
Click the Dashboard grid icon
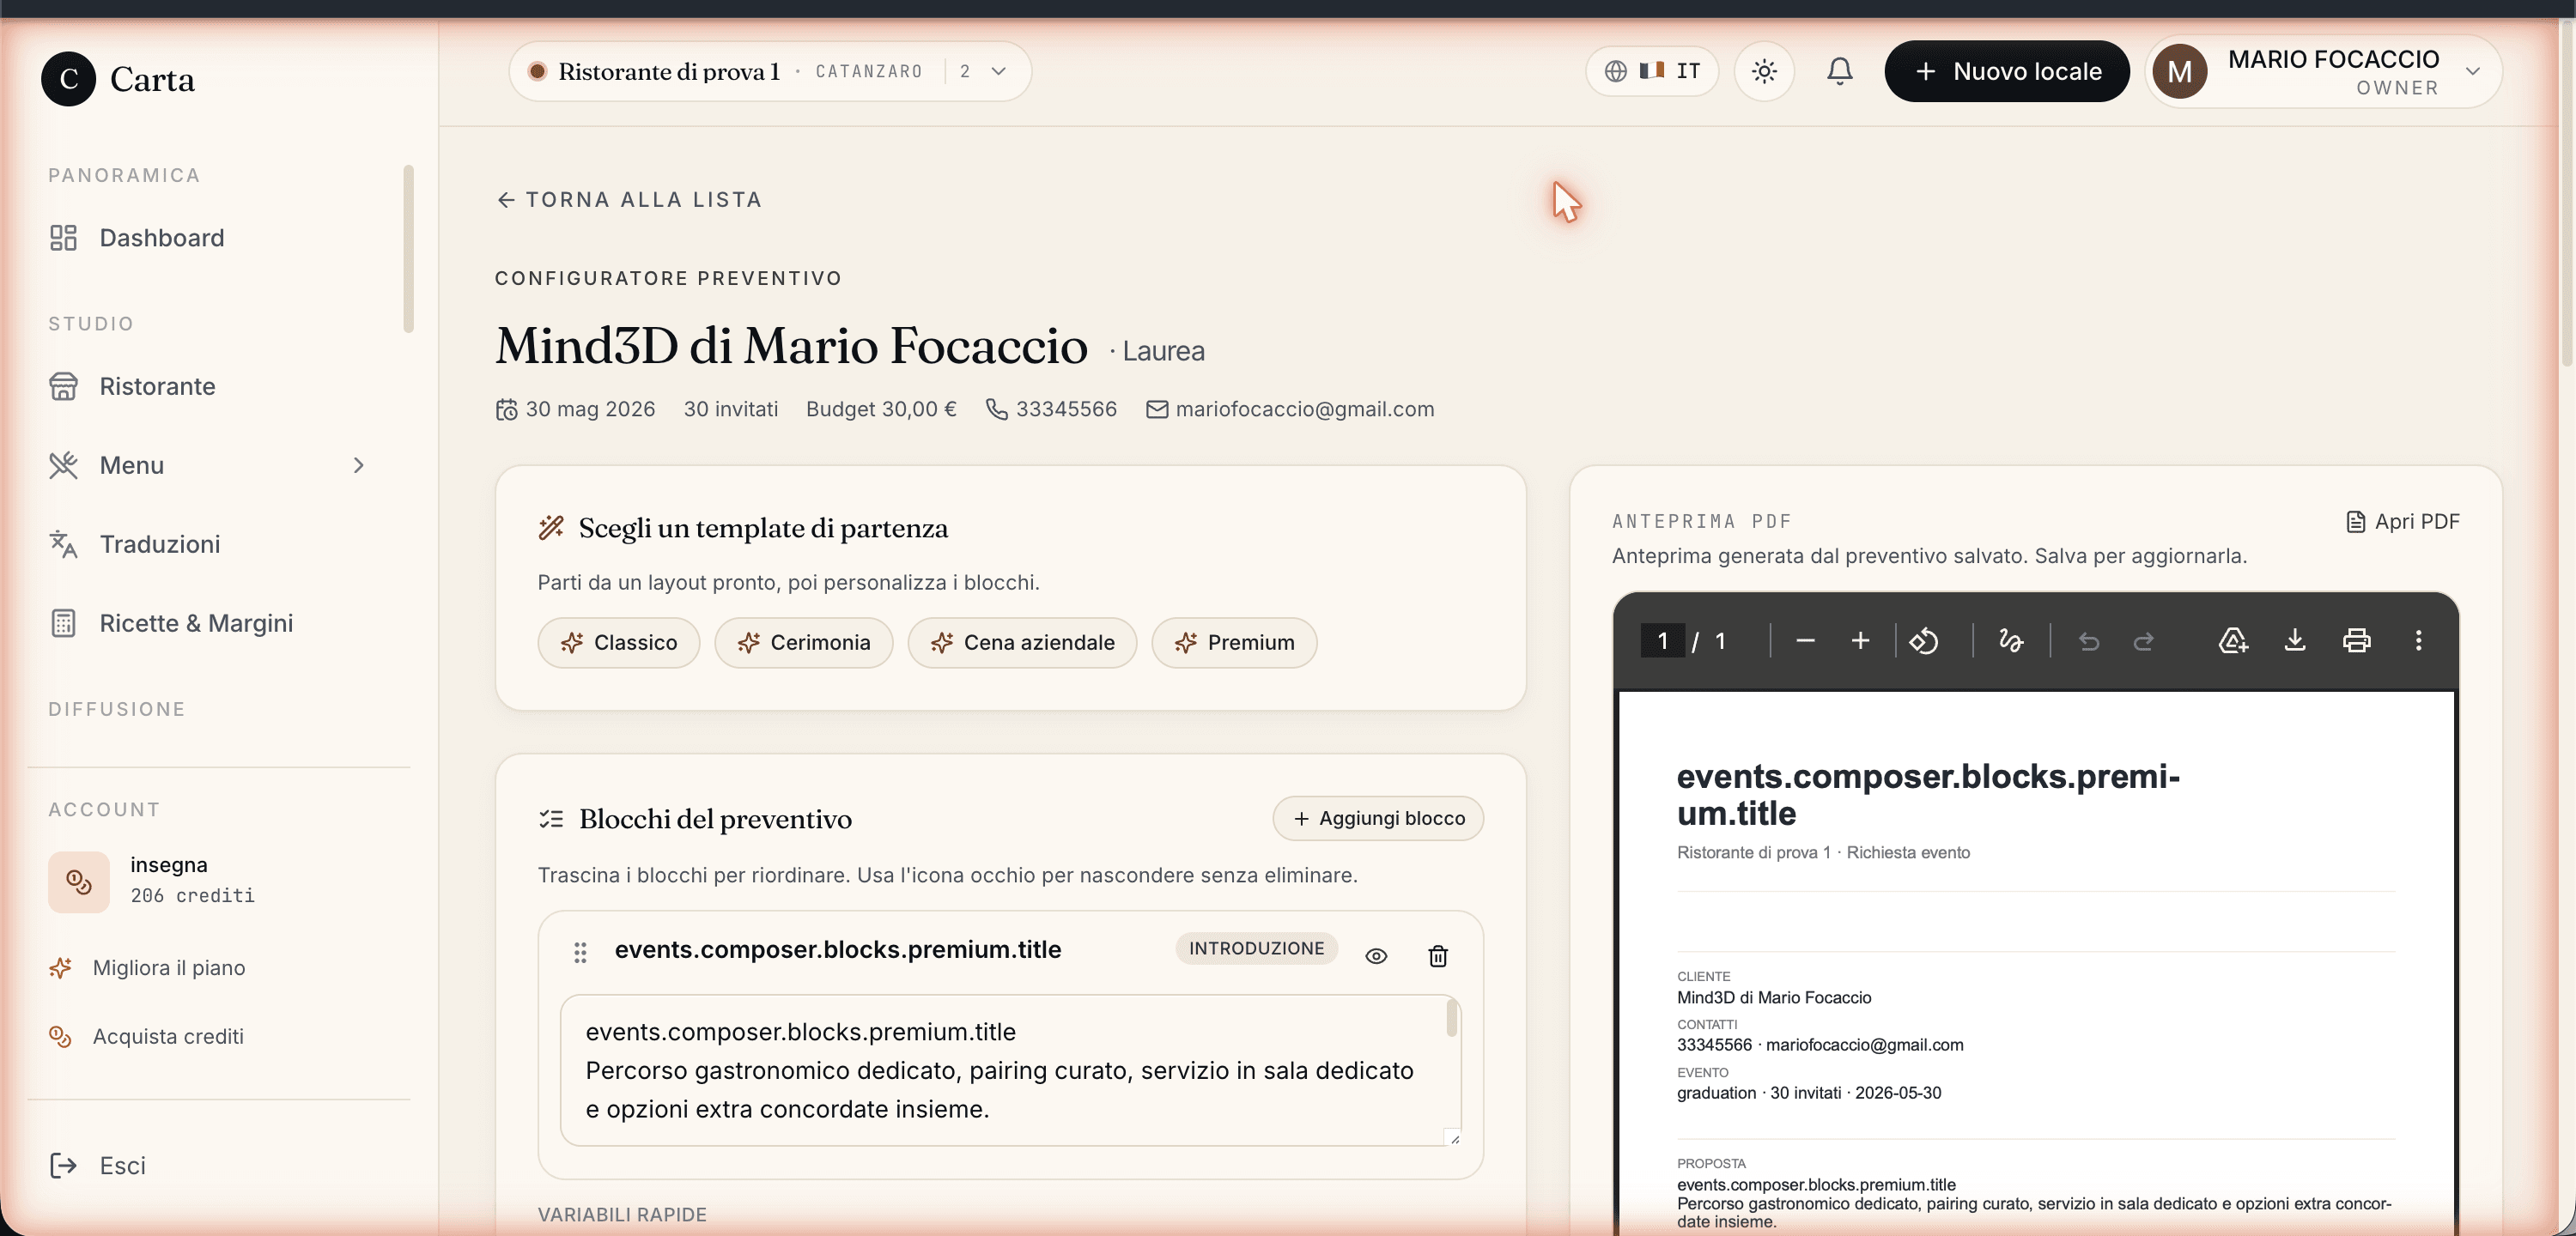pos(63,238)
